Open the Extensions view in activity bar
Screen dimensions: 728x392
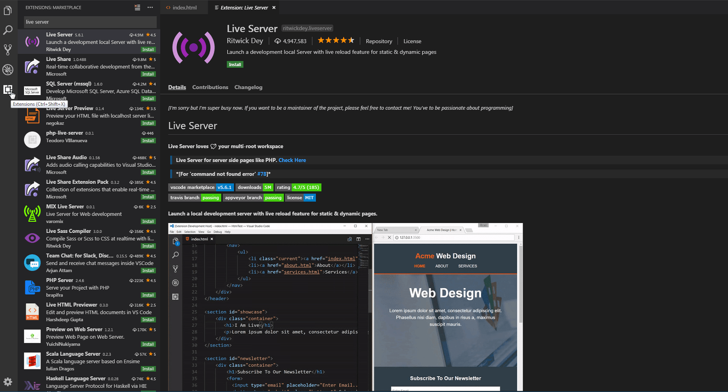pos(8,90)
